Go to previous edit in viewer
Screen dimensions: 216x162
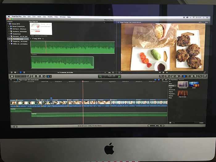(160, 73)
